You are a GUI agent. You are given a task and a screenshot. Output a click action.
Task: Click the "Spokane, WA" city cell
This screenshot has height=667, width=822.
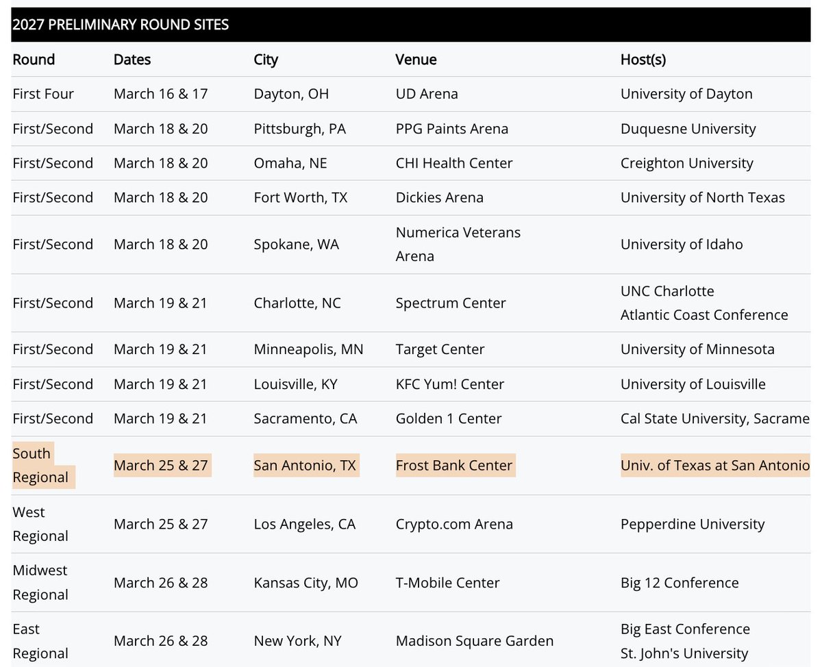[296, 244]
